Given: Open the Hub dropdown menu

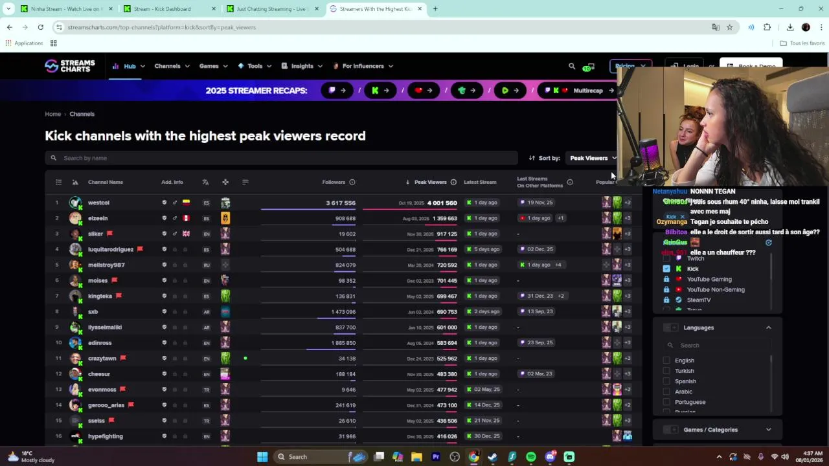Looking at the screenshot, I should coord(128,66).
